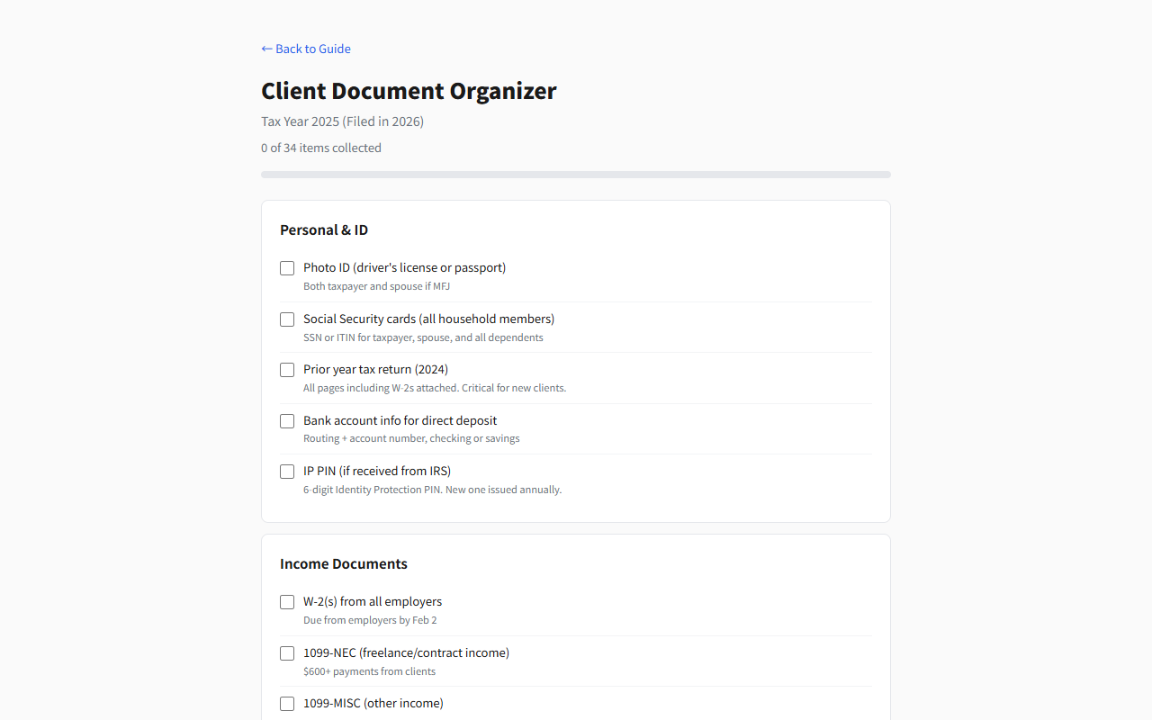Click the Prior year tax return label
The height and width of the screenshot is (720, 1152).
[375, 369]
